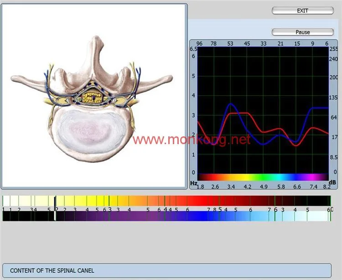Click the 1.8 Hz axis label
342x280 pixels.
point(201,187)
